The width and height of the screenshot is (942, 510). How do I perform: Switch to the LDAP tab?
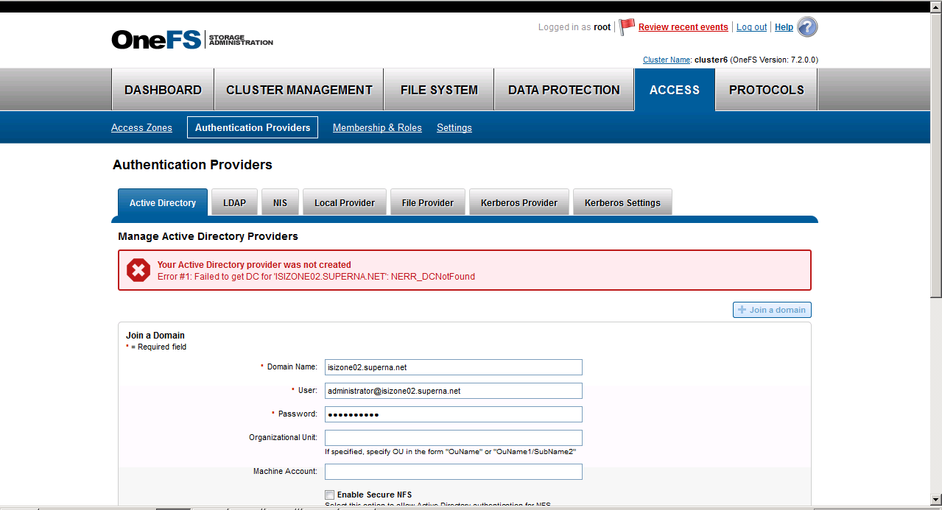click(x=235, y=202)
